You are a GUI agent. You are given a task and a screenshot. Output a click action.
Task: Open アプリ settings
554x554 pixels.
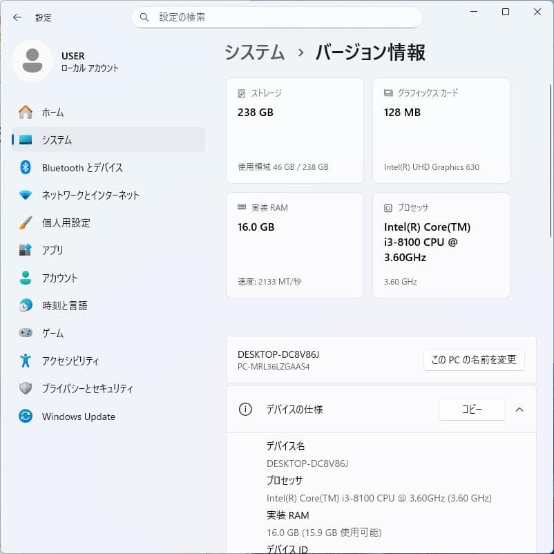click(x=55, y=250)
